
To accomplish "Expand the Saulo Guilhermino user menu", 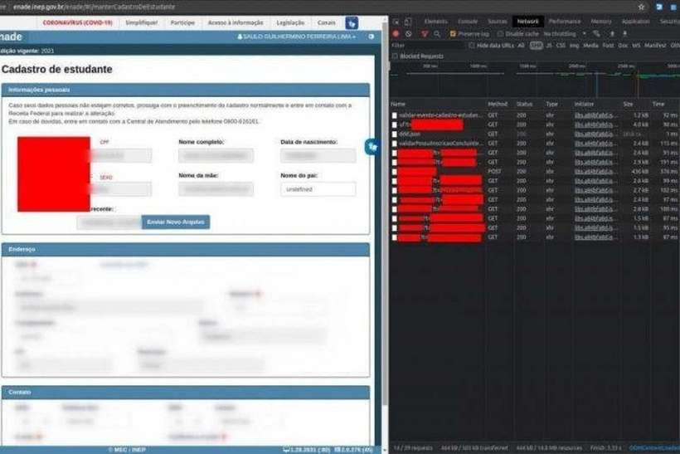I will [299, 37].
